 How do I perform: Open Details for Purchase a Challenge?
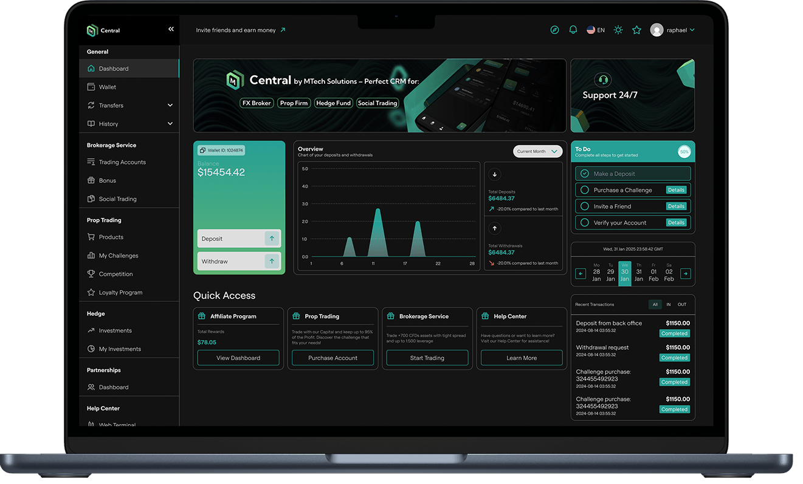[677, 190]
